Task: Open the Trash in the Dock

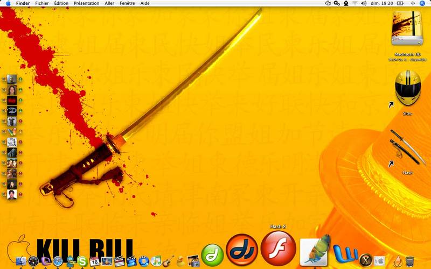Action: (x=409, y=261)
